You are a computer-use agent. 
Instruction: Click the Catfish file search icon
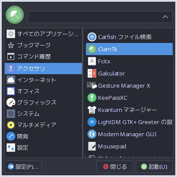pos(92,37)
